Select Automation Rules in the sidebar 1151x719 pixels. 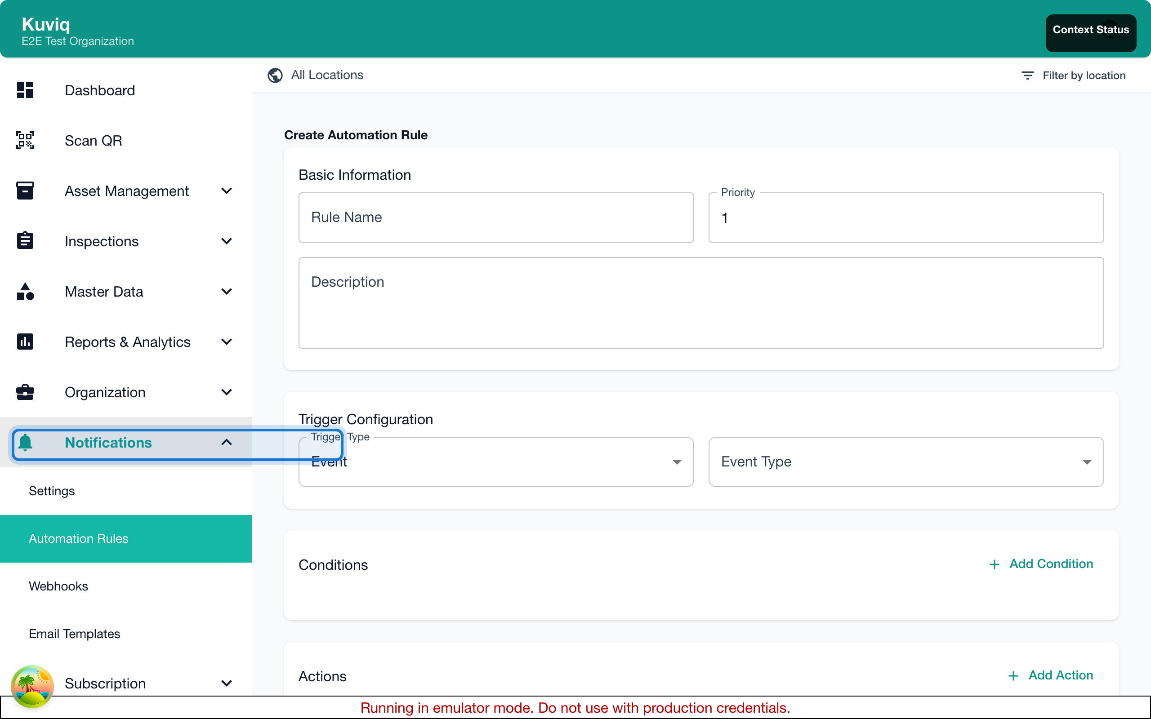(126, 539)
